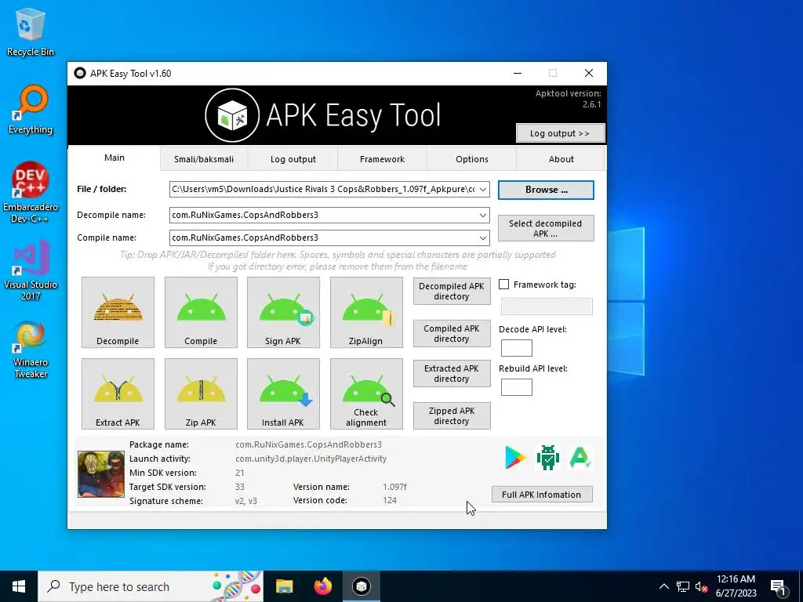Switch to the Log output tab

click(293, 159)
